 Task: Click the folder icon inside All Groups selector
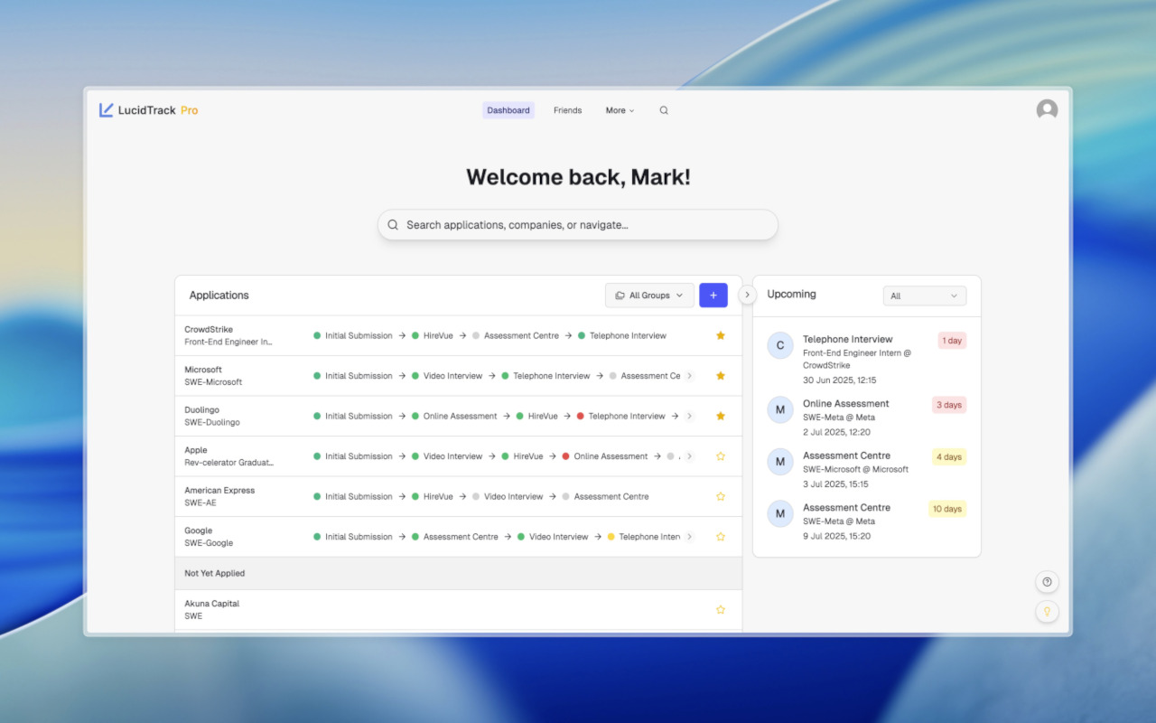click(x=620, y=295)
